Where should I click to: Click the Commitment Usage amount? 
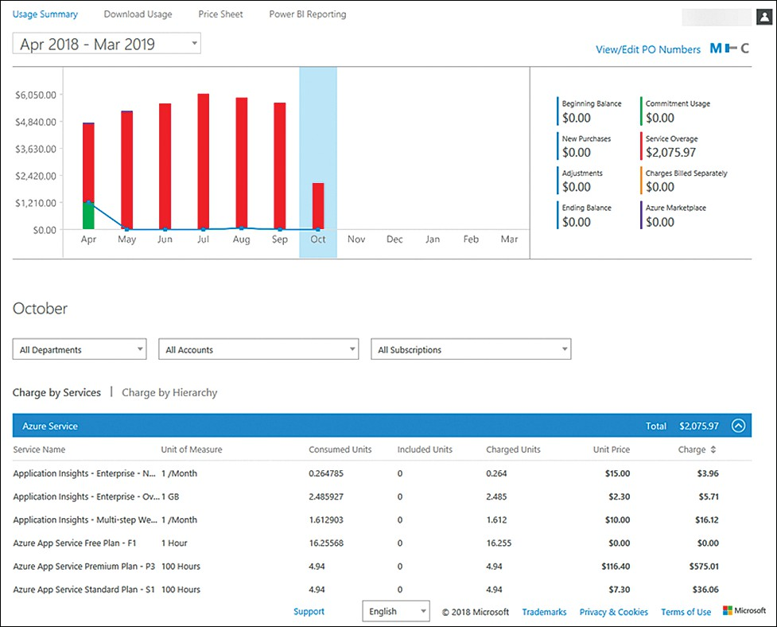pos(660,118)
